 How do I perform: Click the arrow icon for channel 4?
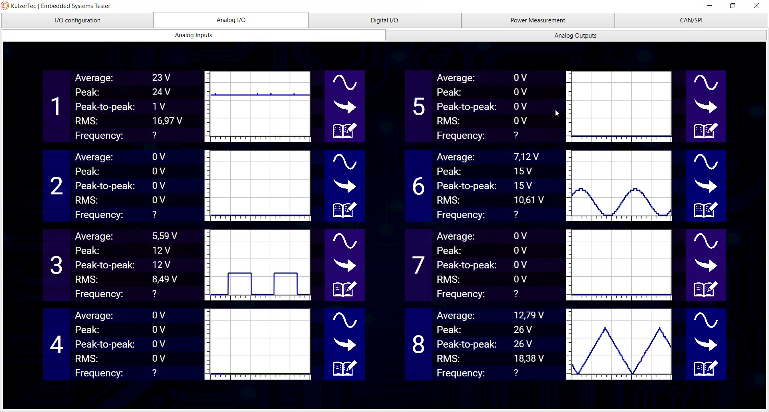[344, 344]
